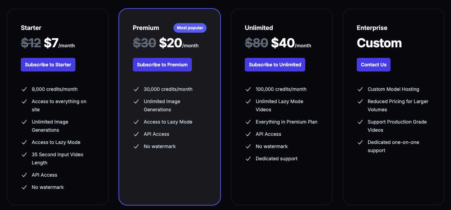Viewport: 451px width, 210px height.
Task: Click the Unlimited plan $40 price
Action: click(x=283, y=43)
